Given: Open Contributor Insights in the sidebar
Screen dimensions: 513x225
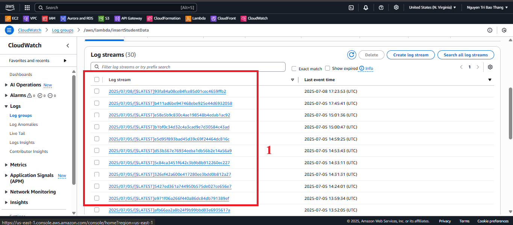Looking at the screenshot, I should (x=29, y=151).
